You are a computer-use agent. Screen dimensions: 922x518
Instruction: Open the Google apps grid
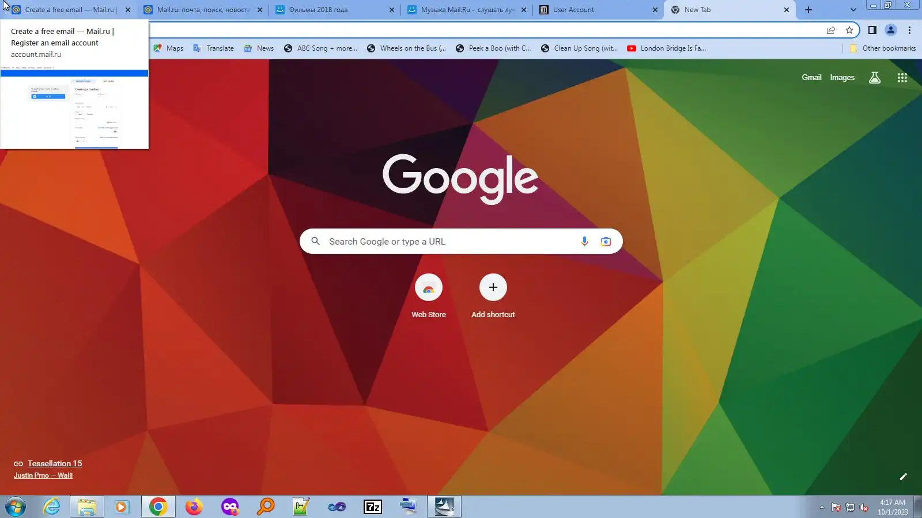click(x=902, y=78)
